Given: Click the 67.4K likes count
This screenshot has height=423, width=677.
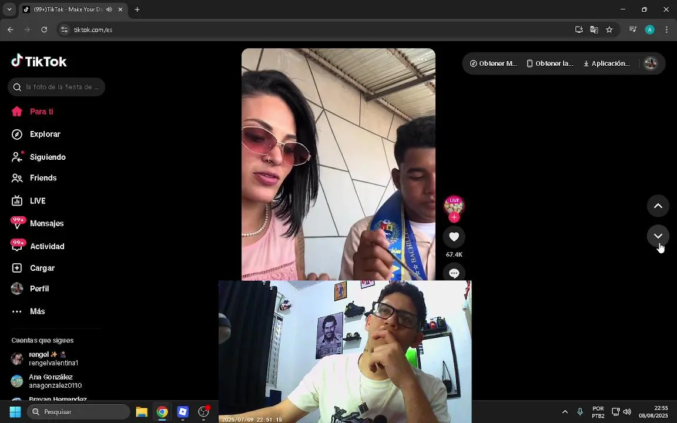Looking at the screenshot, I should pyautogui.click(x=454, y=254).
